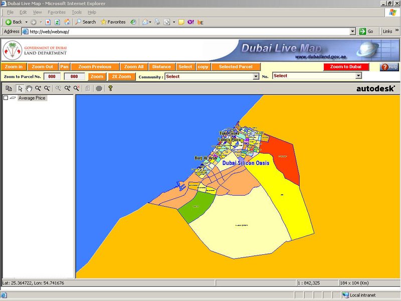401x301 pixels.
Task: Expand the Address bar history dropdown
Action: tap(353, 32)
